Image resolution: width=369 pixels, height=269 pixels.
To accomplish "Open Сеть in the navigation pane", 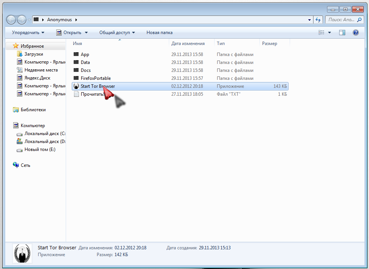I will tap(25, 165).
